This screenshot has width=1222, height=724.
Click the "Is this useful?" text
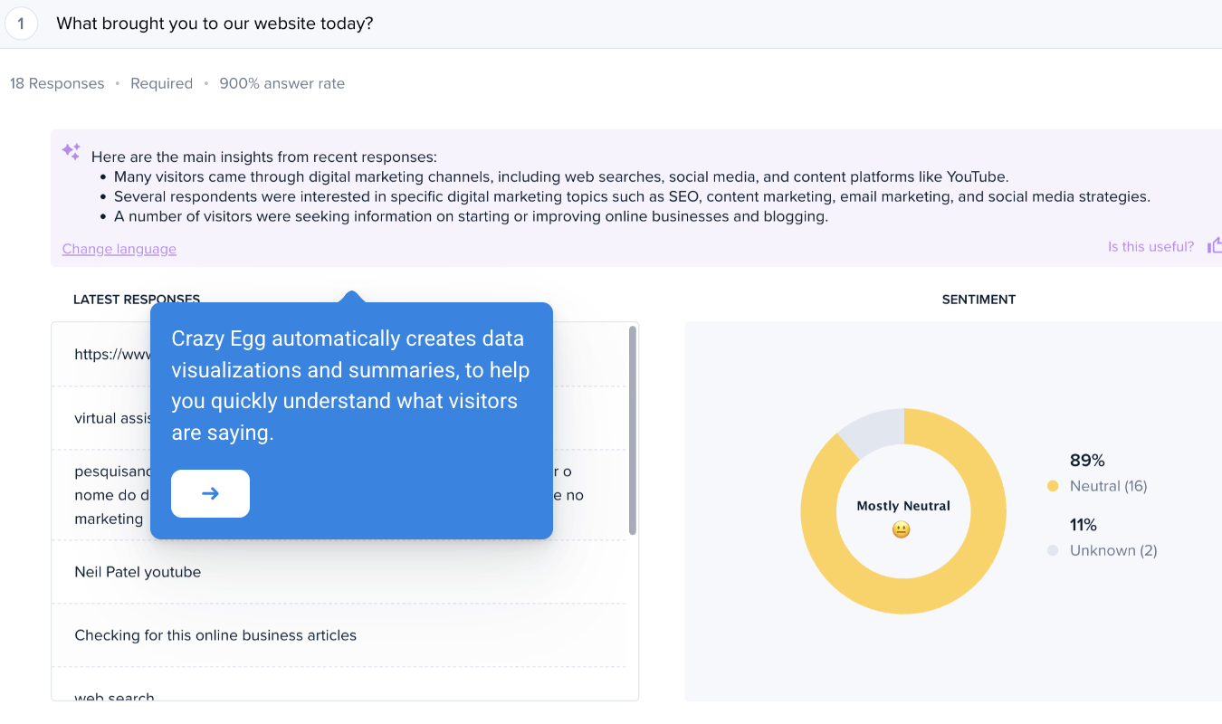tap(1150, 246)
